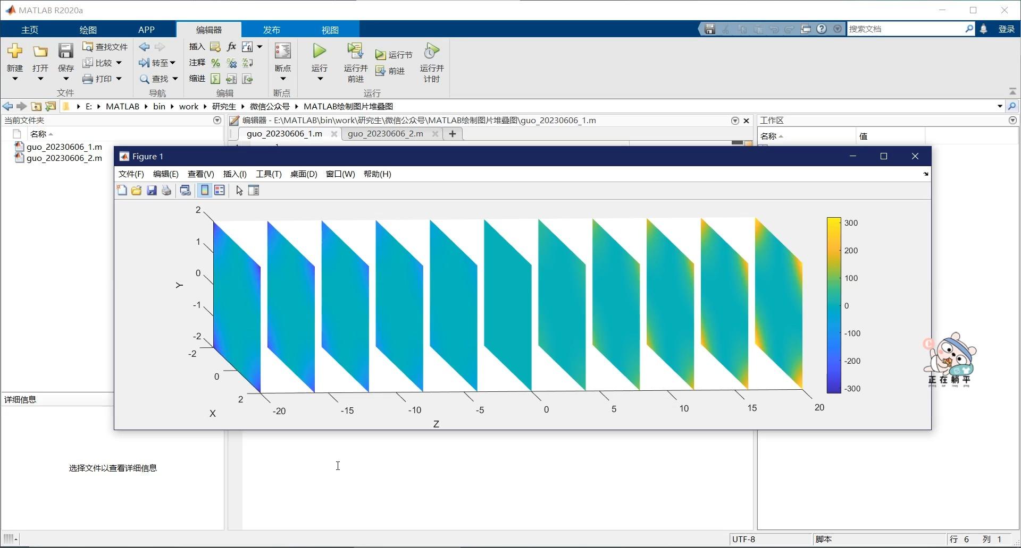Open the Current Folder panel actions menu
Viewport: 1021px width, 548px height.
tap(217, 121)
